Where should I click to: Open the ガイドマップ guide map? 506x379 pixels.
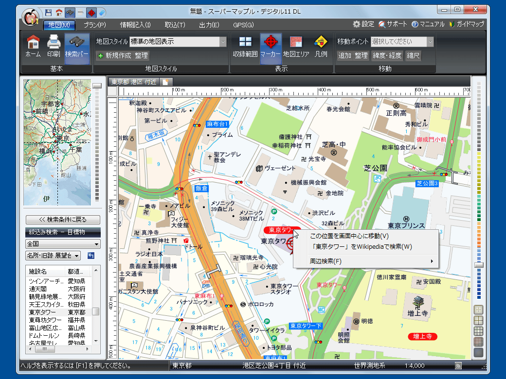[x=467, y=24]
